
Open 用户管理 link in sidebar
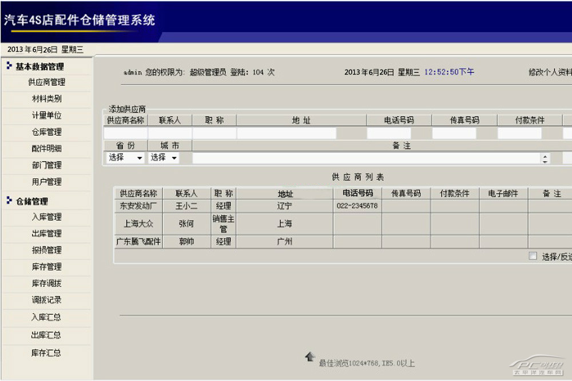pyautogui.click(x=46, y=182)
